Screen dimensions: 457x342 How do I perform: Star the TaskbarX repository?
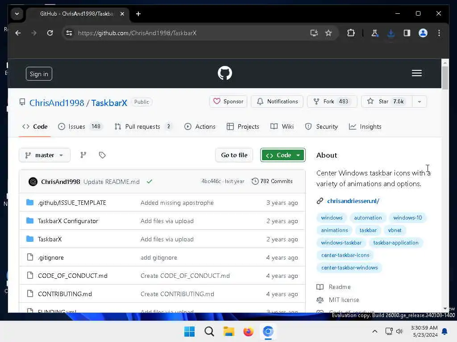click(387, 102)
